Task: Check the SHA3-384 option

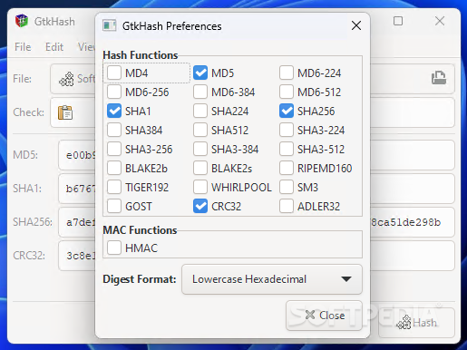Action: click(200, 149)
